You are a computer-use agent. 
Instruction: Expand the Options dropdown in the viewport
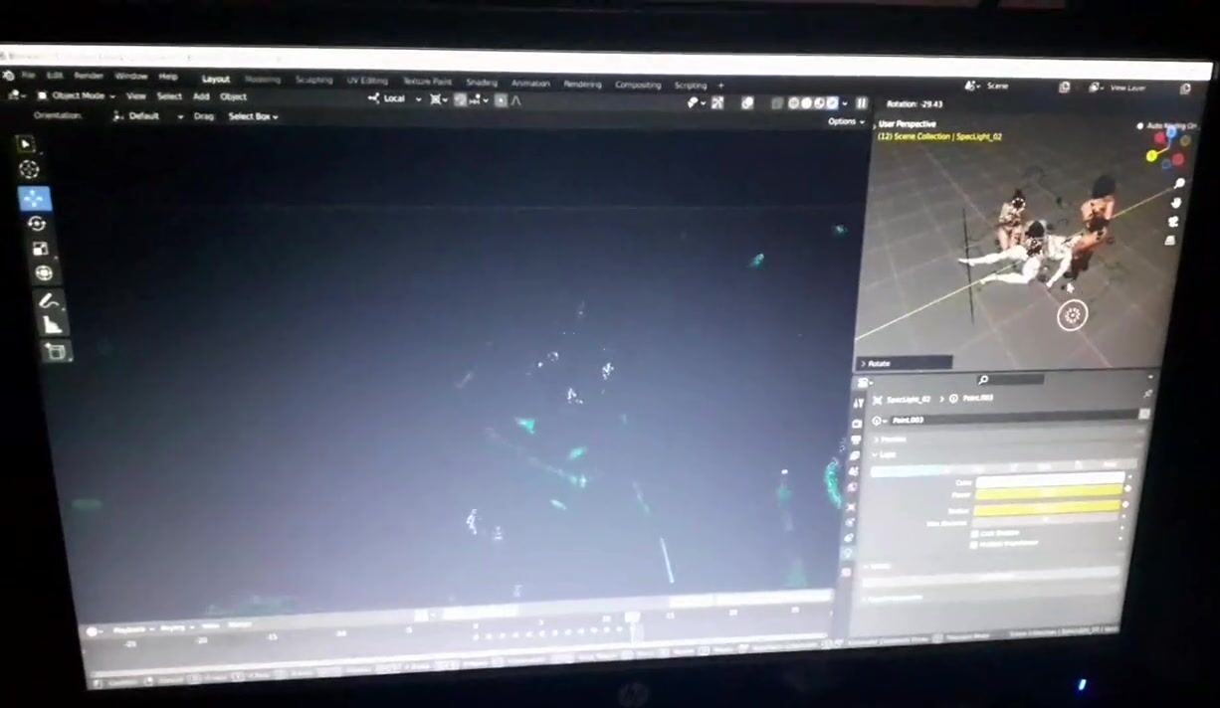coord(844,121)
